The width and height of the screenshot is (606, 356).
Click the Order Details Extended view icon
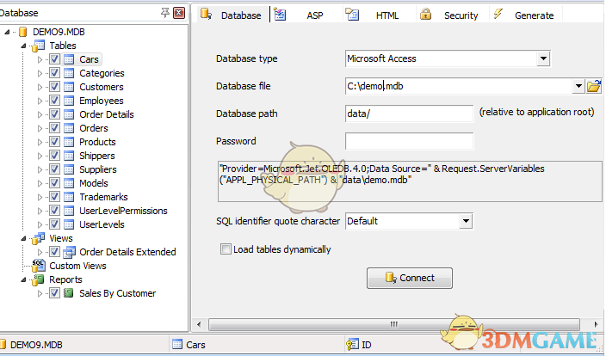(x=69, y=252)
